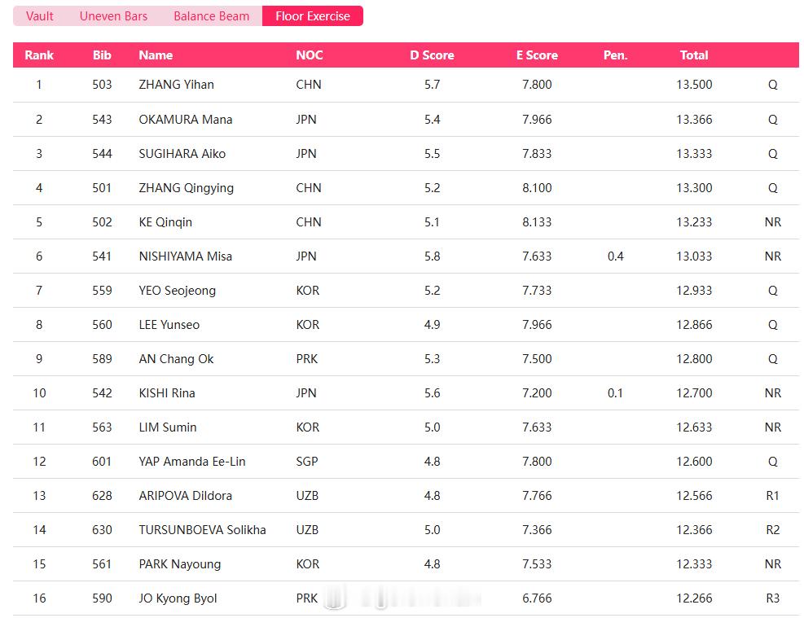Open the Uneven Bars tab
The image size is (804, 618).
113,16
